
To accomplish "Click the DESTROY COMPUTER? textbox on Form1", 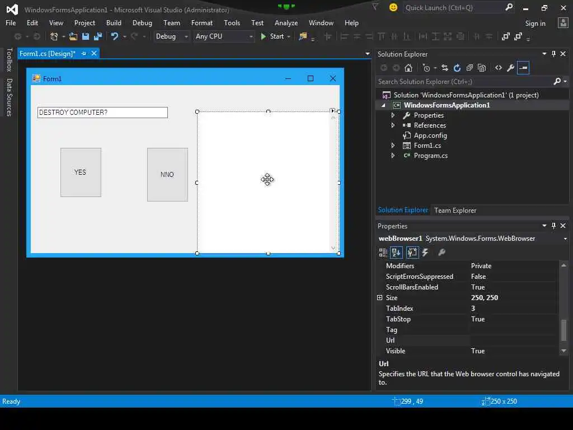I will pos(102,112).
